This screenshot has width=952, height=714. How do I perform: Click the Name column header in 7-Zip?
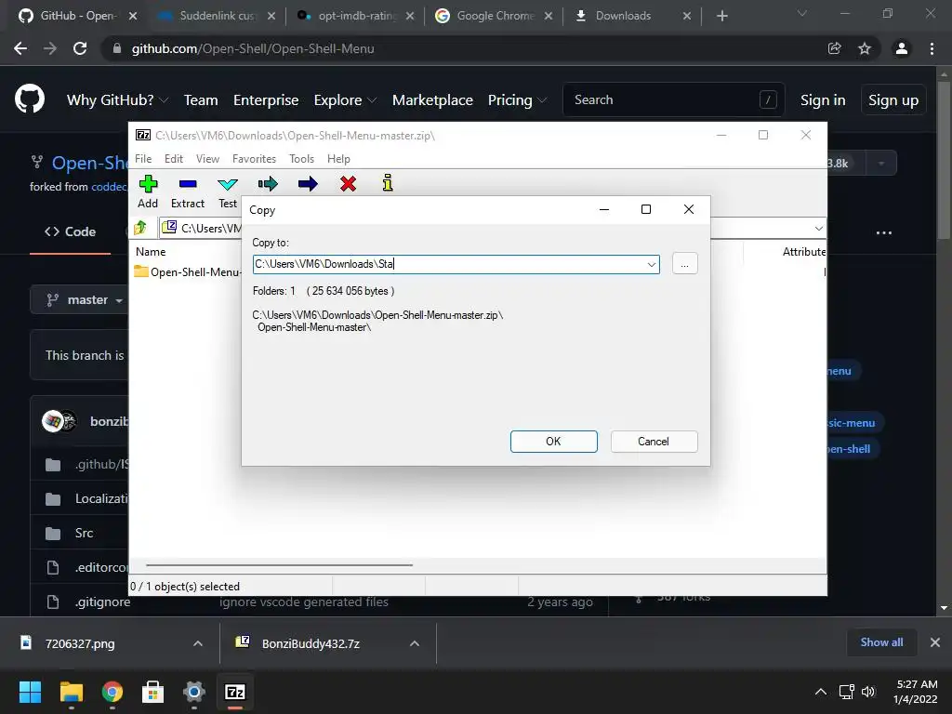click(151, 251)
